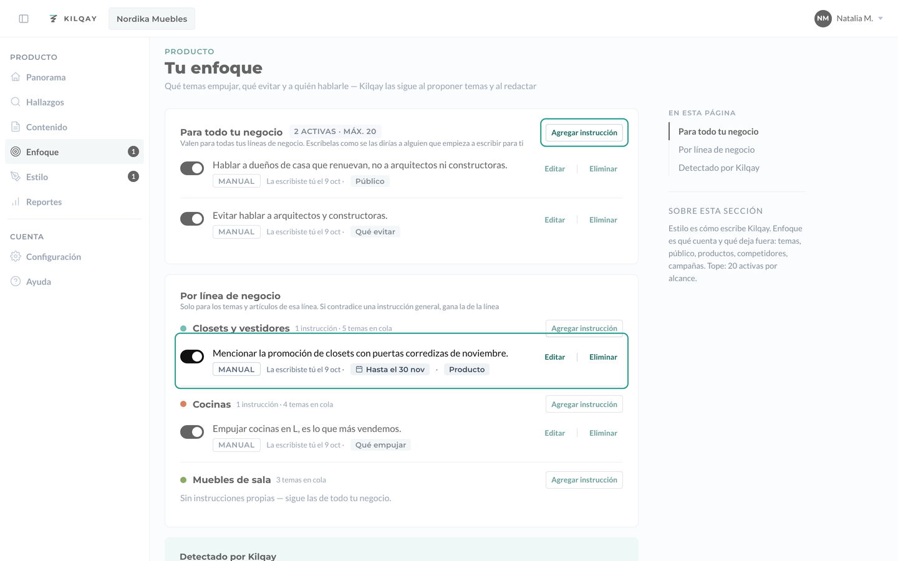Click the Estilo pen icon
The image size is (898, 561).
(x=16, y=176)
